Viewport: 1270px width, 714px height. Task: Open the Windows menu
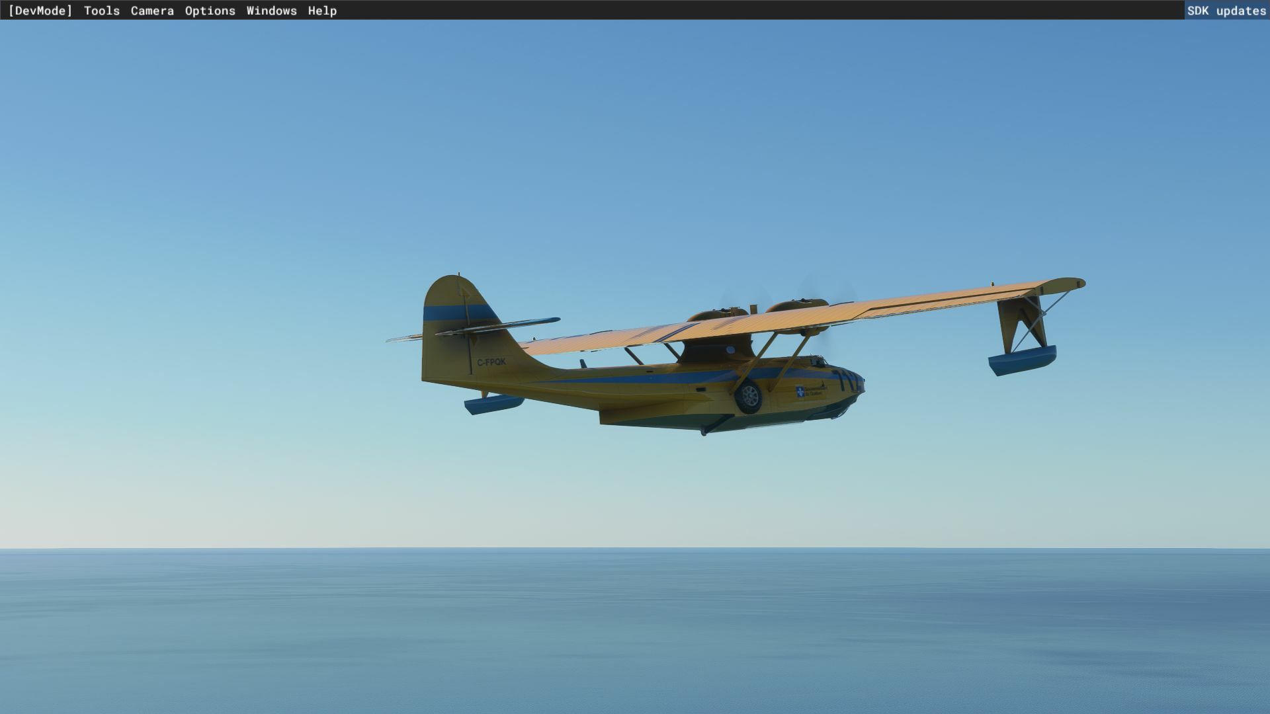(x=271, y=11)
